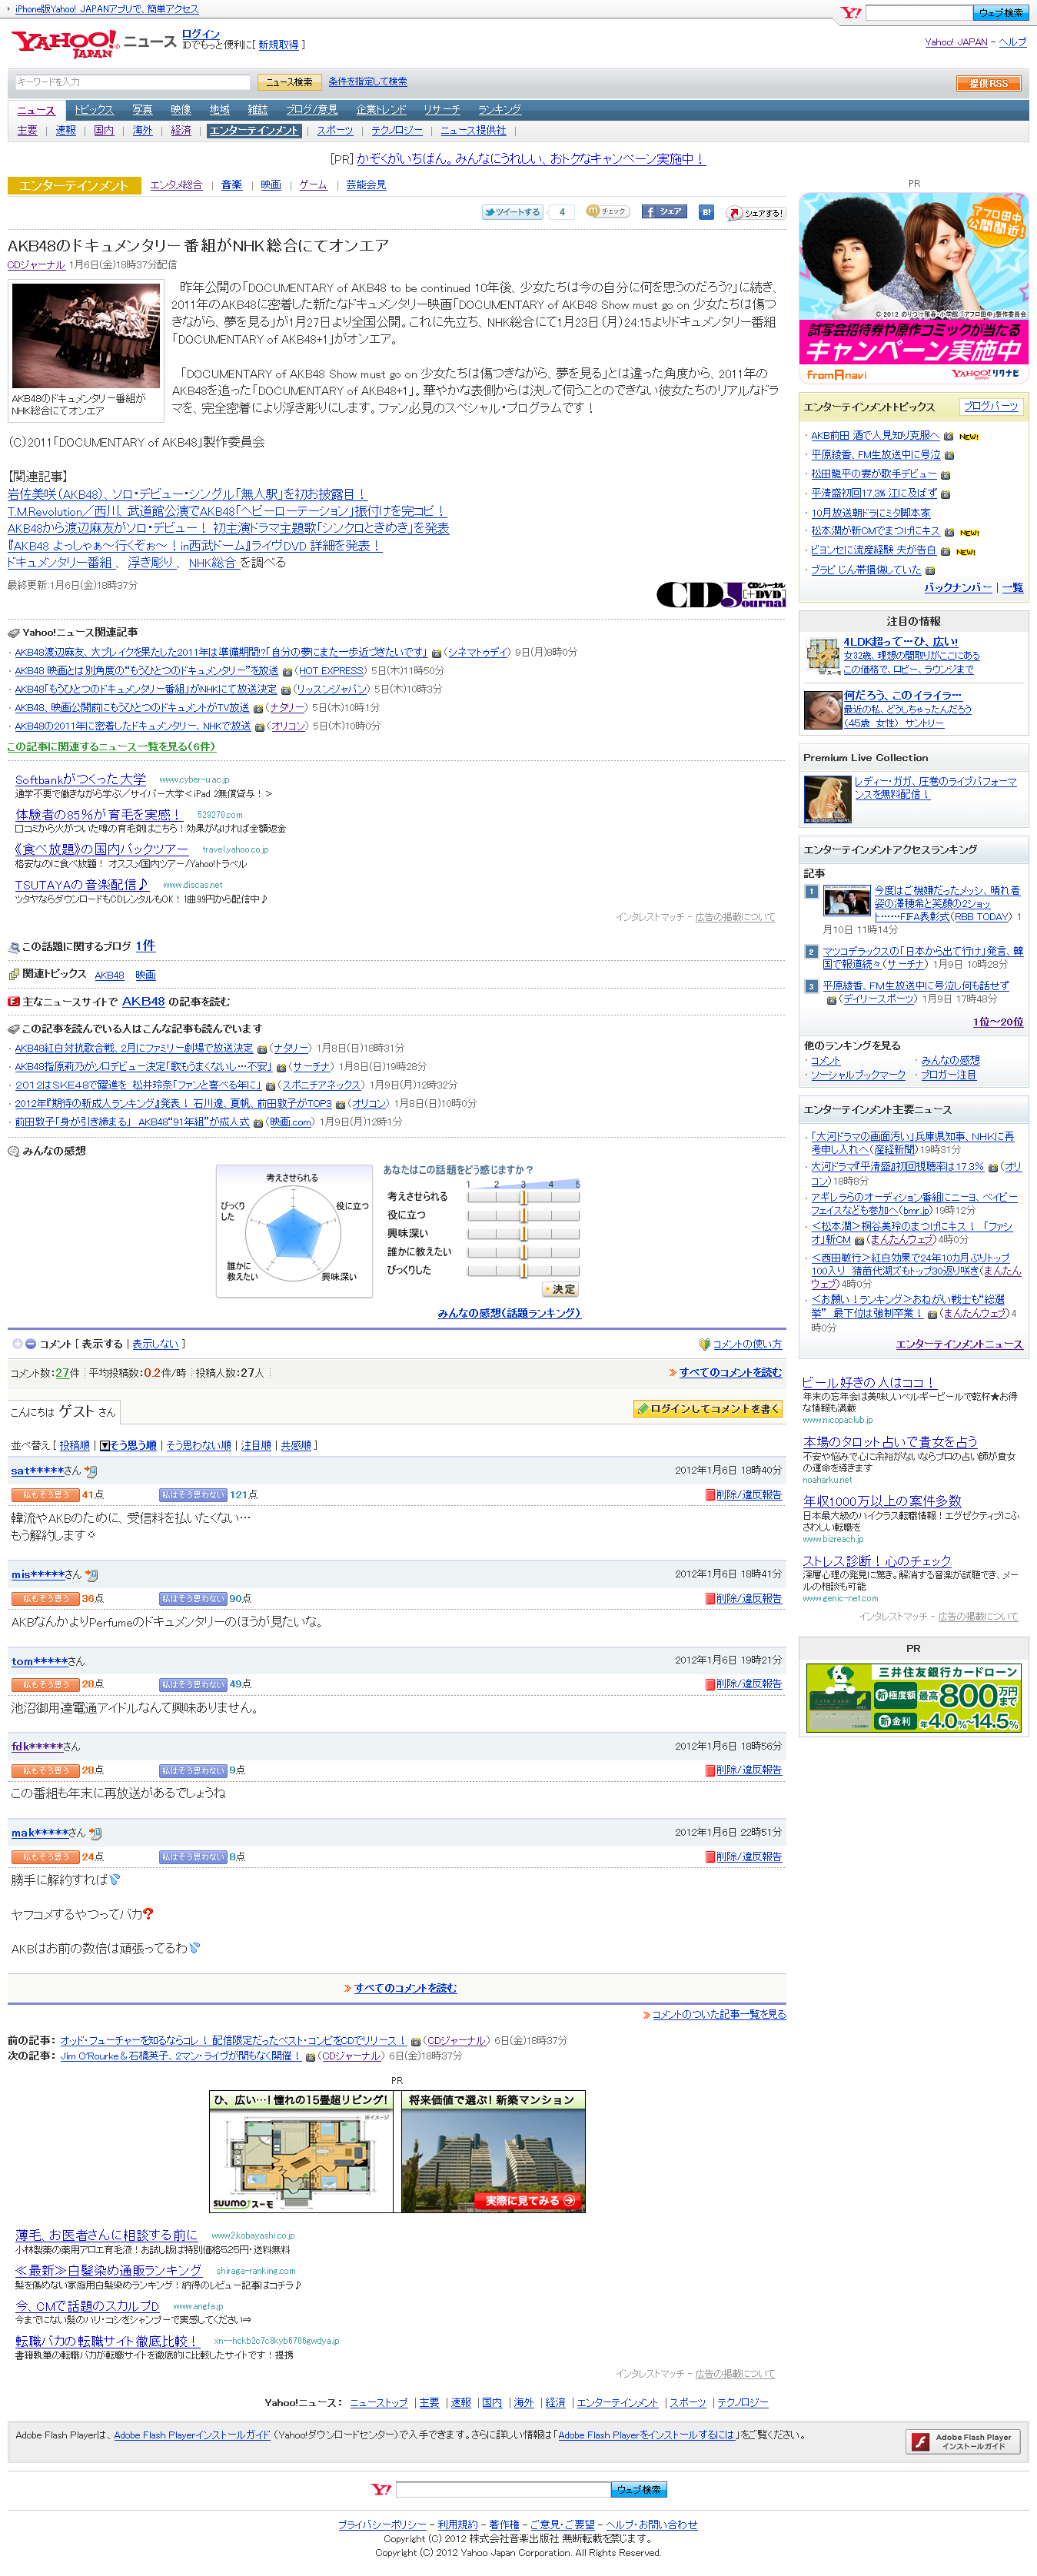Click 決定 to submit your rating
Screen dimensions: 1037x2576
pos(560,1290)
